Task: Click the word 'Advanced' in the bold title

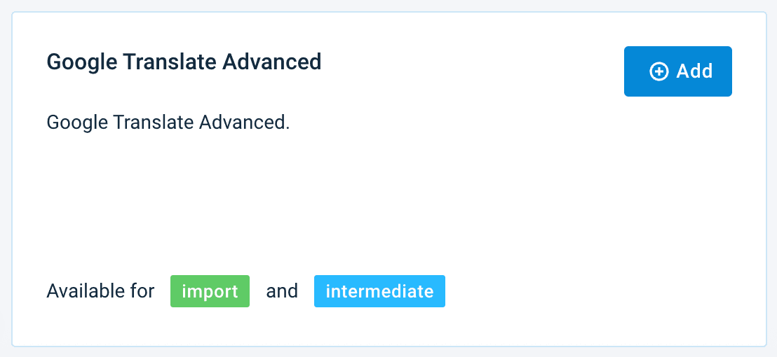Action: 271,62
